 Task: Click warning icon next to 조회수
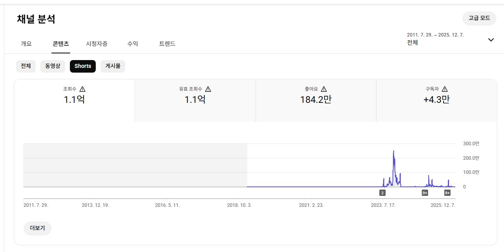82,89
